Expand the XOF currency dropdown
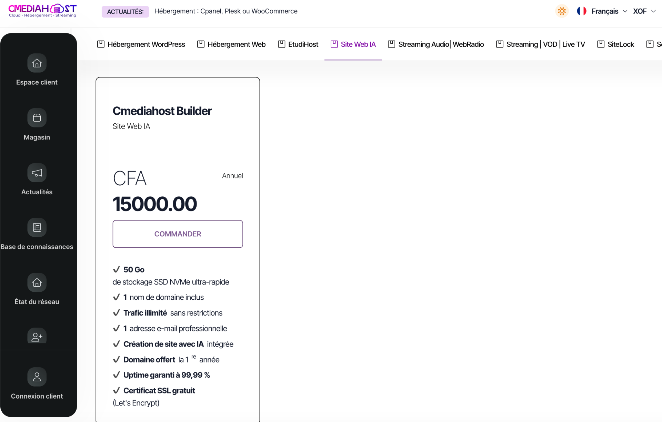Image resolution: width=662 pixels, height=422 pixels. pyautogui.click(x=644, y=11)
